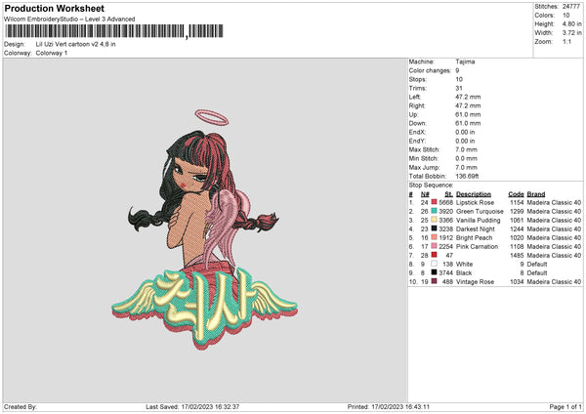This screenshot has width=586, height=414.
Task: Click the 'Created By:' footer label
Action: [21, 406]
